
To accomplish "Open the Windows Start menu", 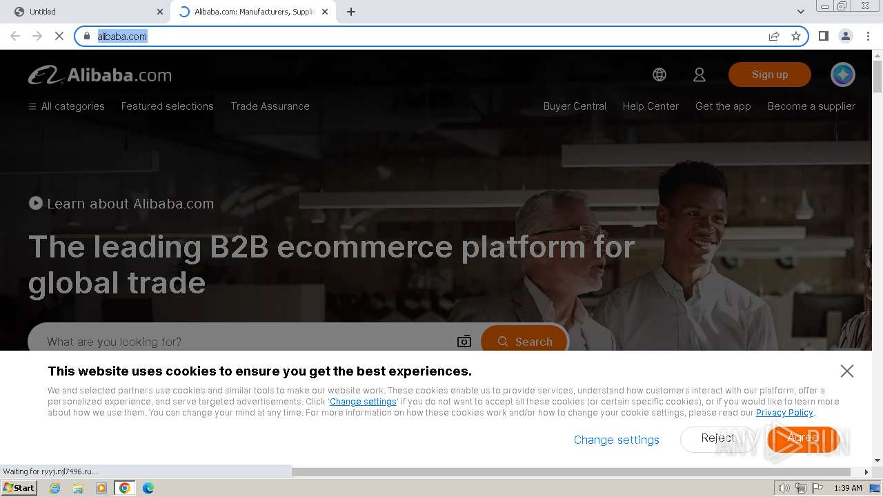I will coord(19,488).
